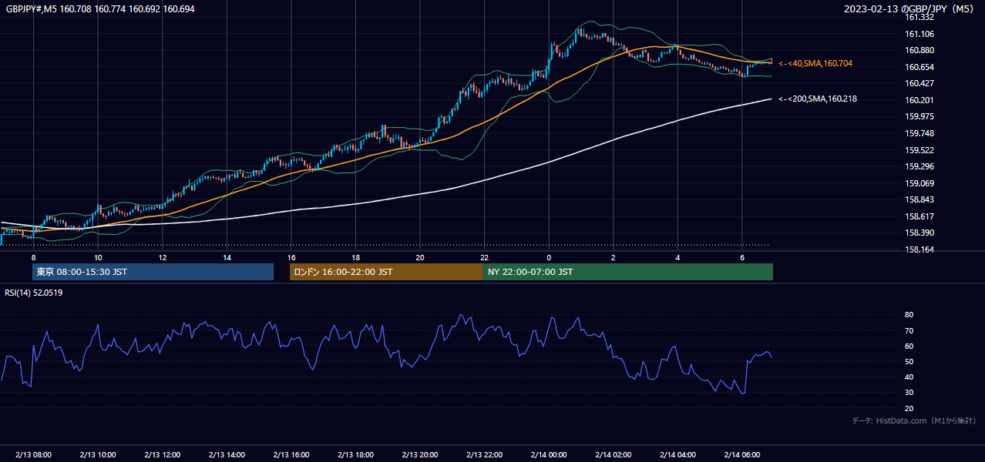Click the price axis value 159.975
This screenshot has width=985, height=462.
(919, 116)
